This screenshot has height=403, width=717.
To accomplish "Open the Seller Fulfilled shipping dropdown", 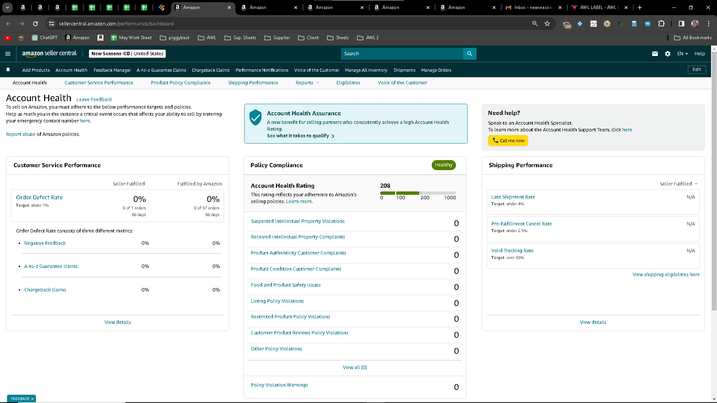I will (x=679, y=184).
